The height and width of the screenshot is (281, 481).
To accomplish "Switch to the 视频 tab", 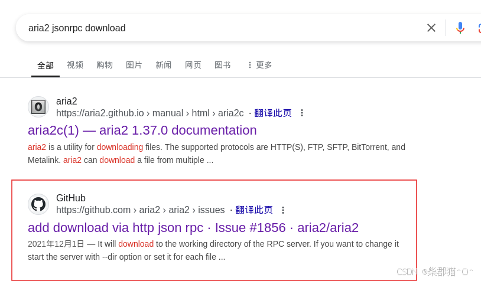I will [x=75, y=65].
